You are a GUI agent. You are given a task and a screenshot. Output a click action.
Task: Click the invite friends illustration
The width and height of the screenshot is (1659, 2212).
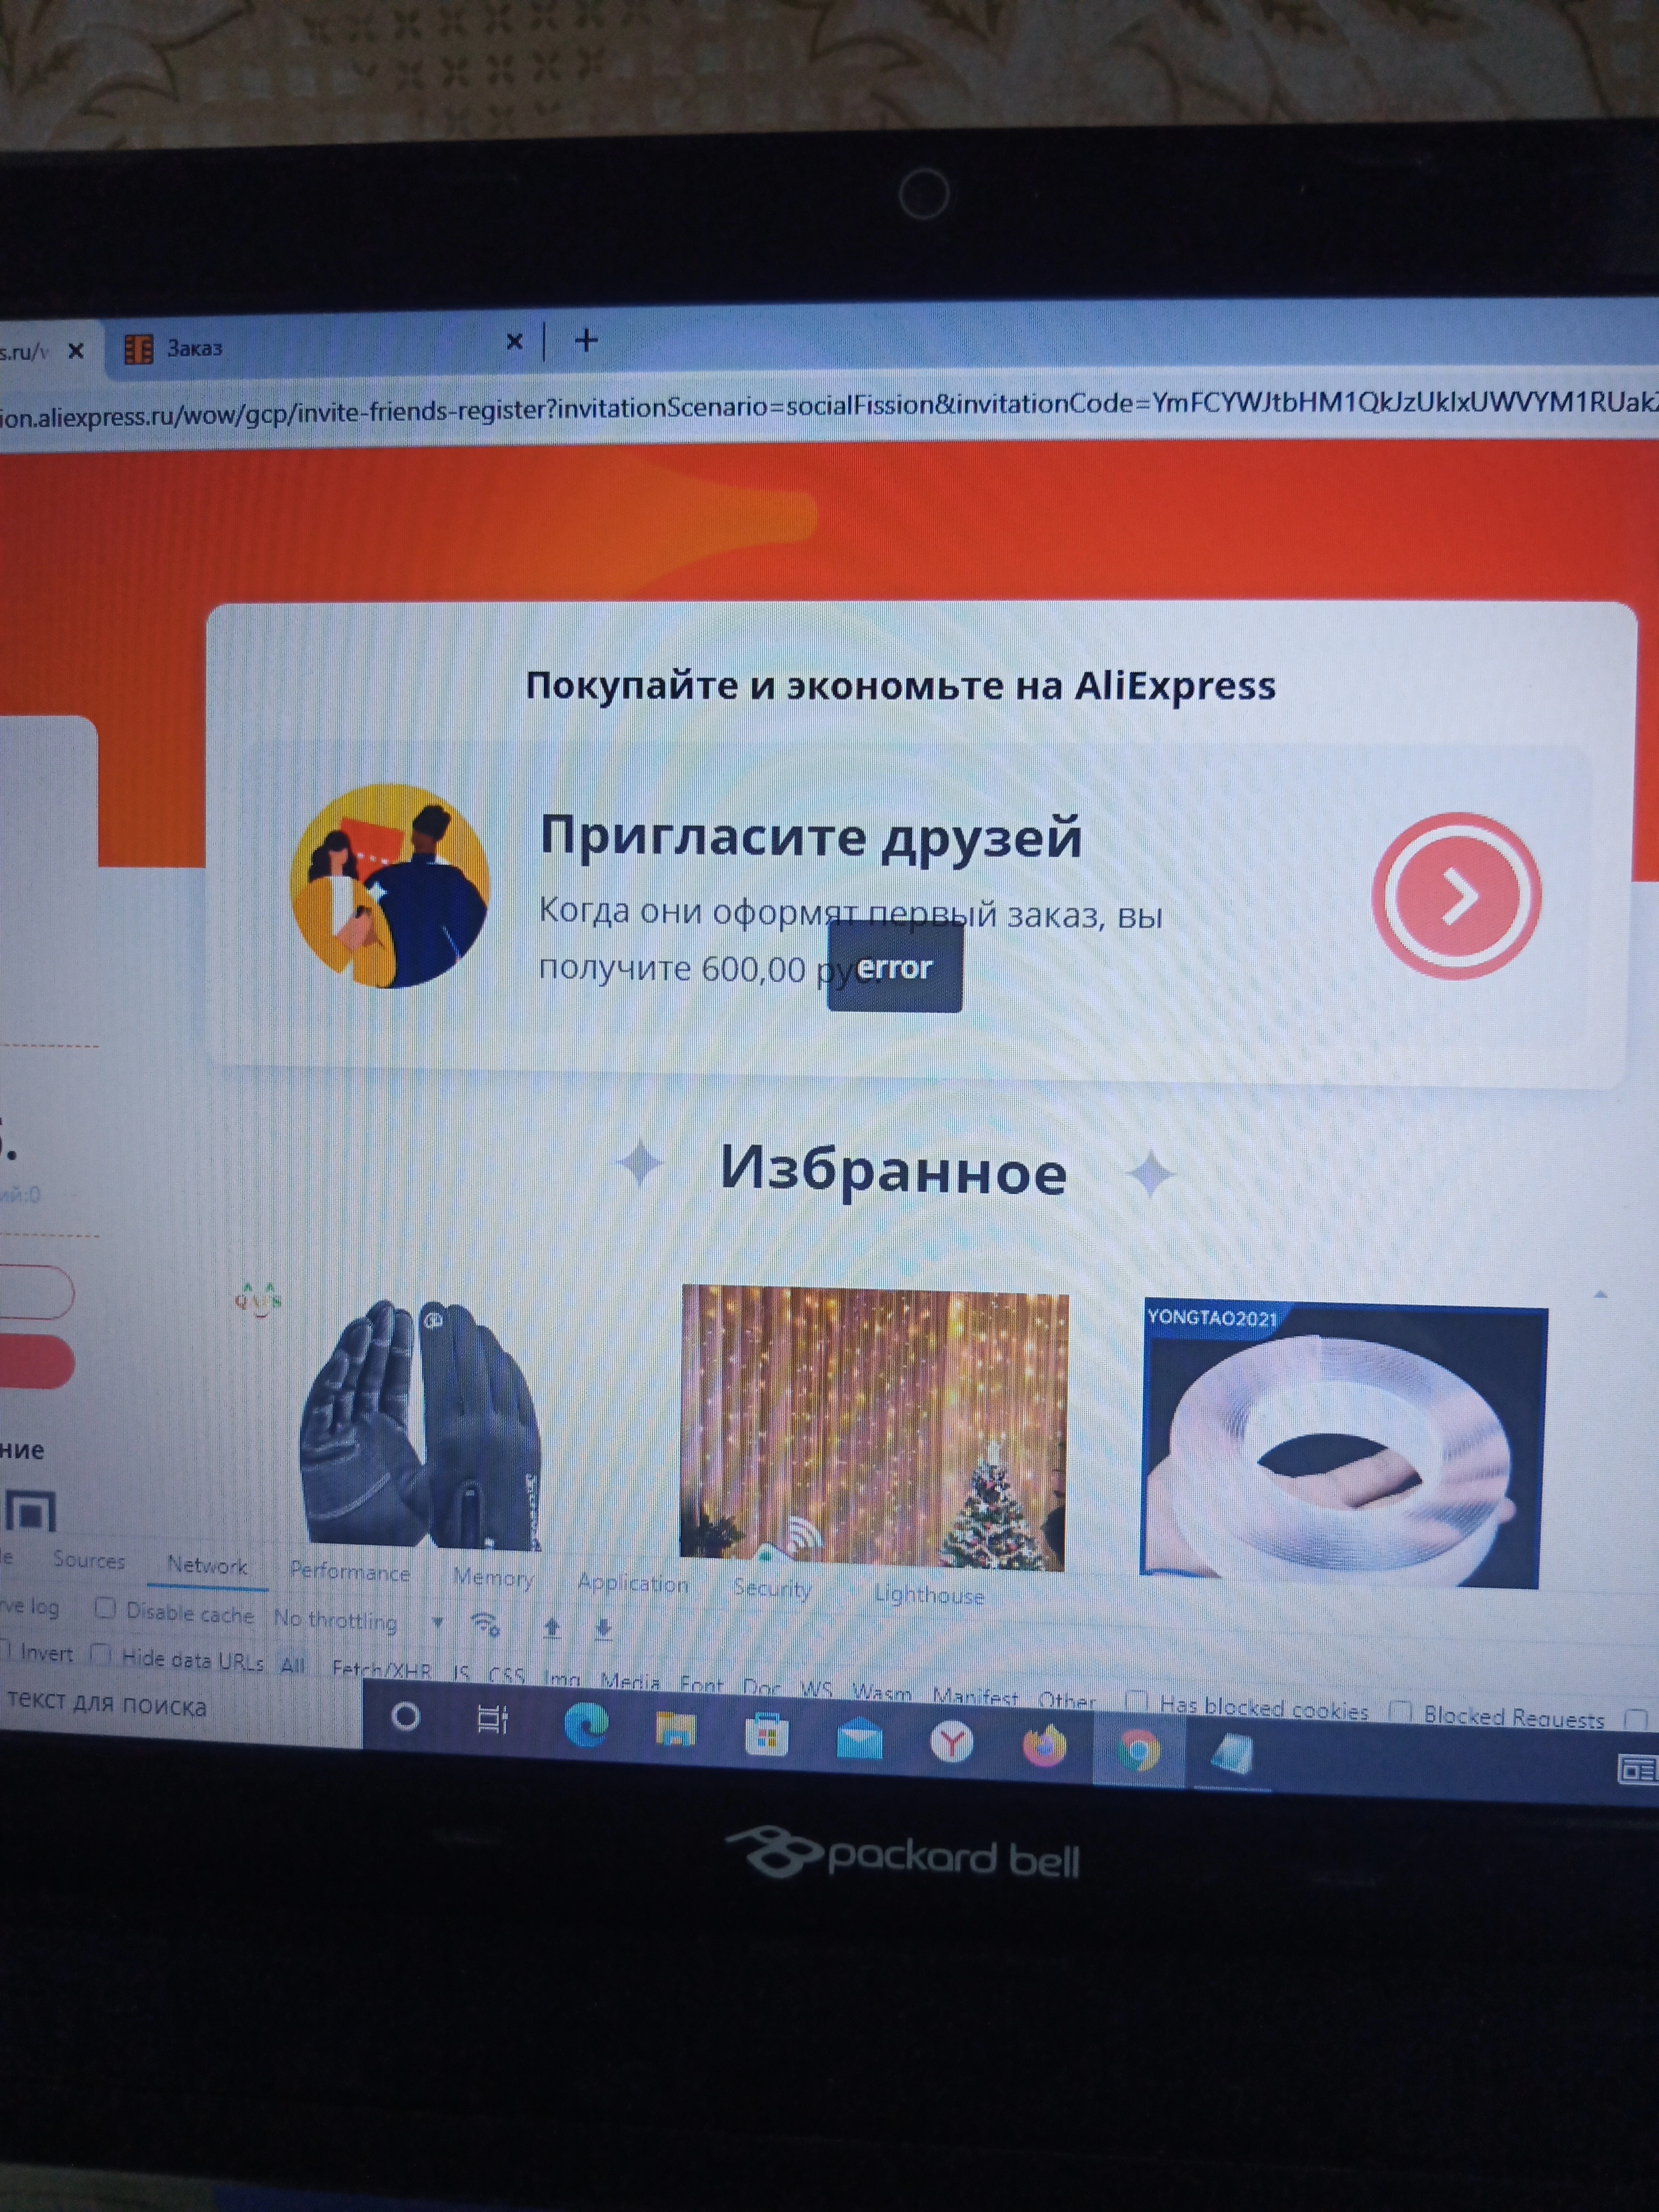pos(390,886)
